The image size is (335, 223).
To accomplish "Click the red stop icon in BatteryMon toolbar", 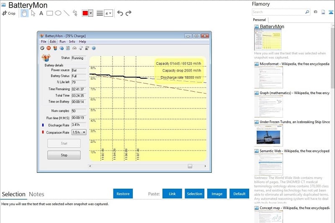I will tap(49, 48).
